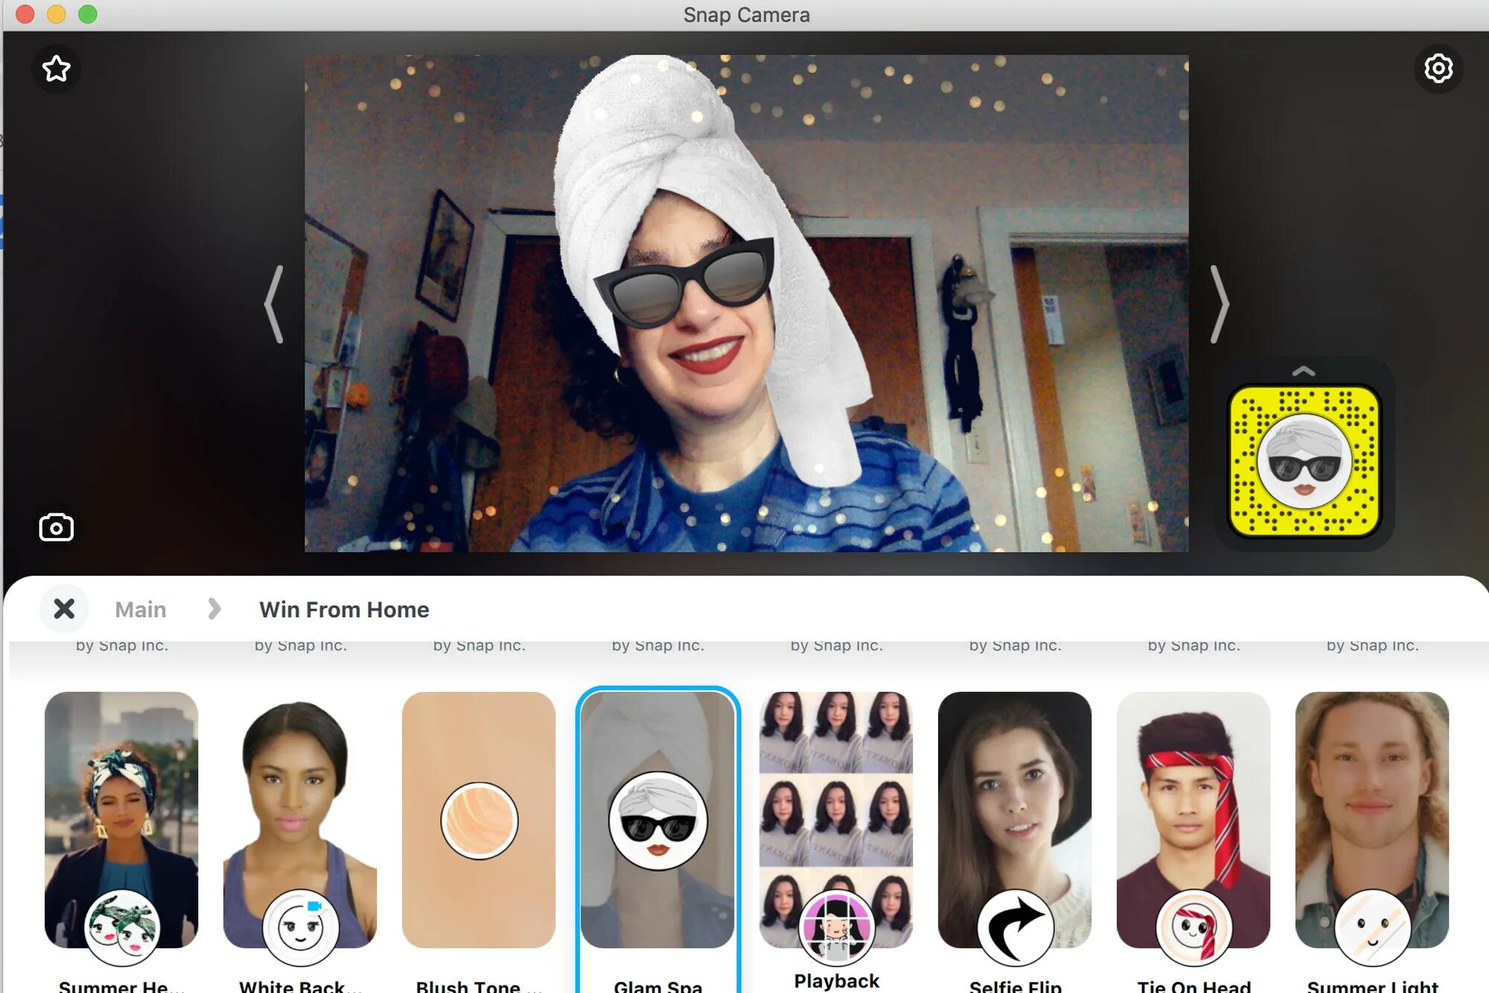
Task: Click the White Back smiley face icon
Action: pos(300,927)
